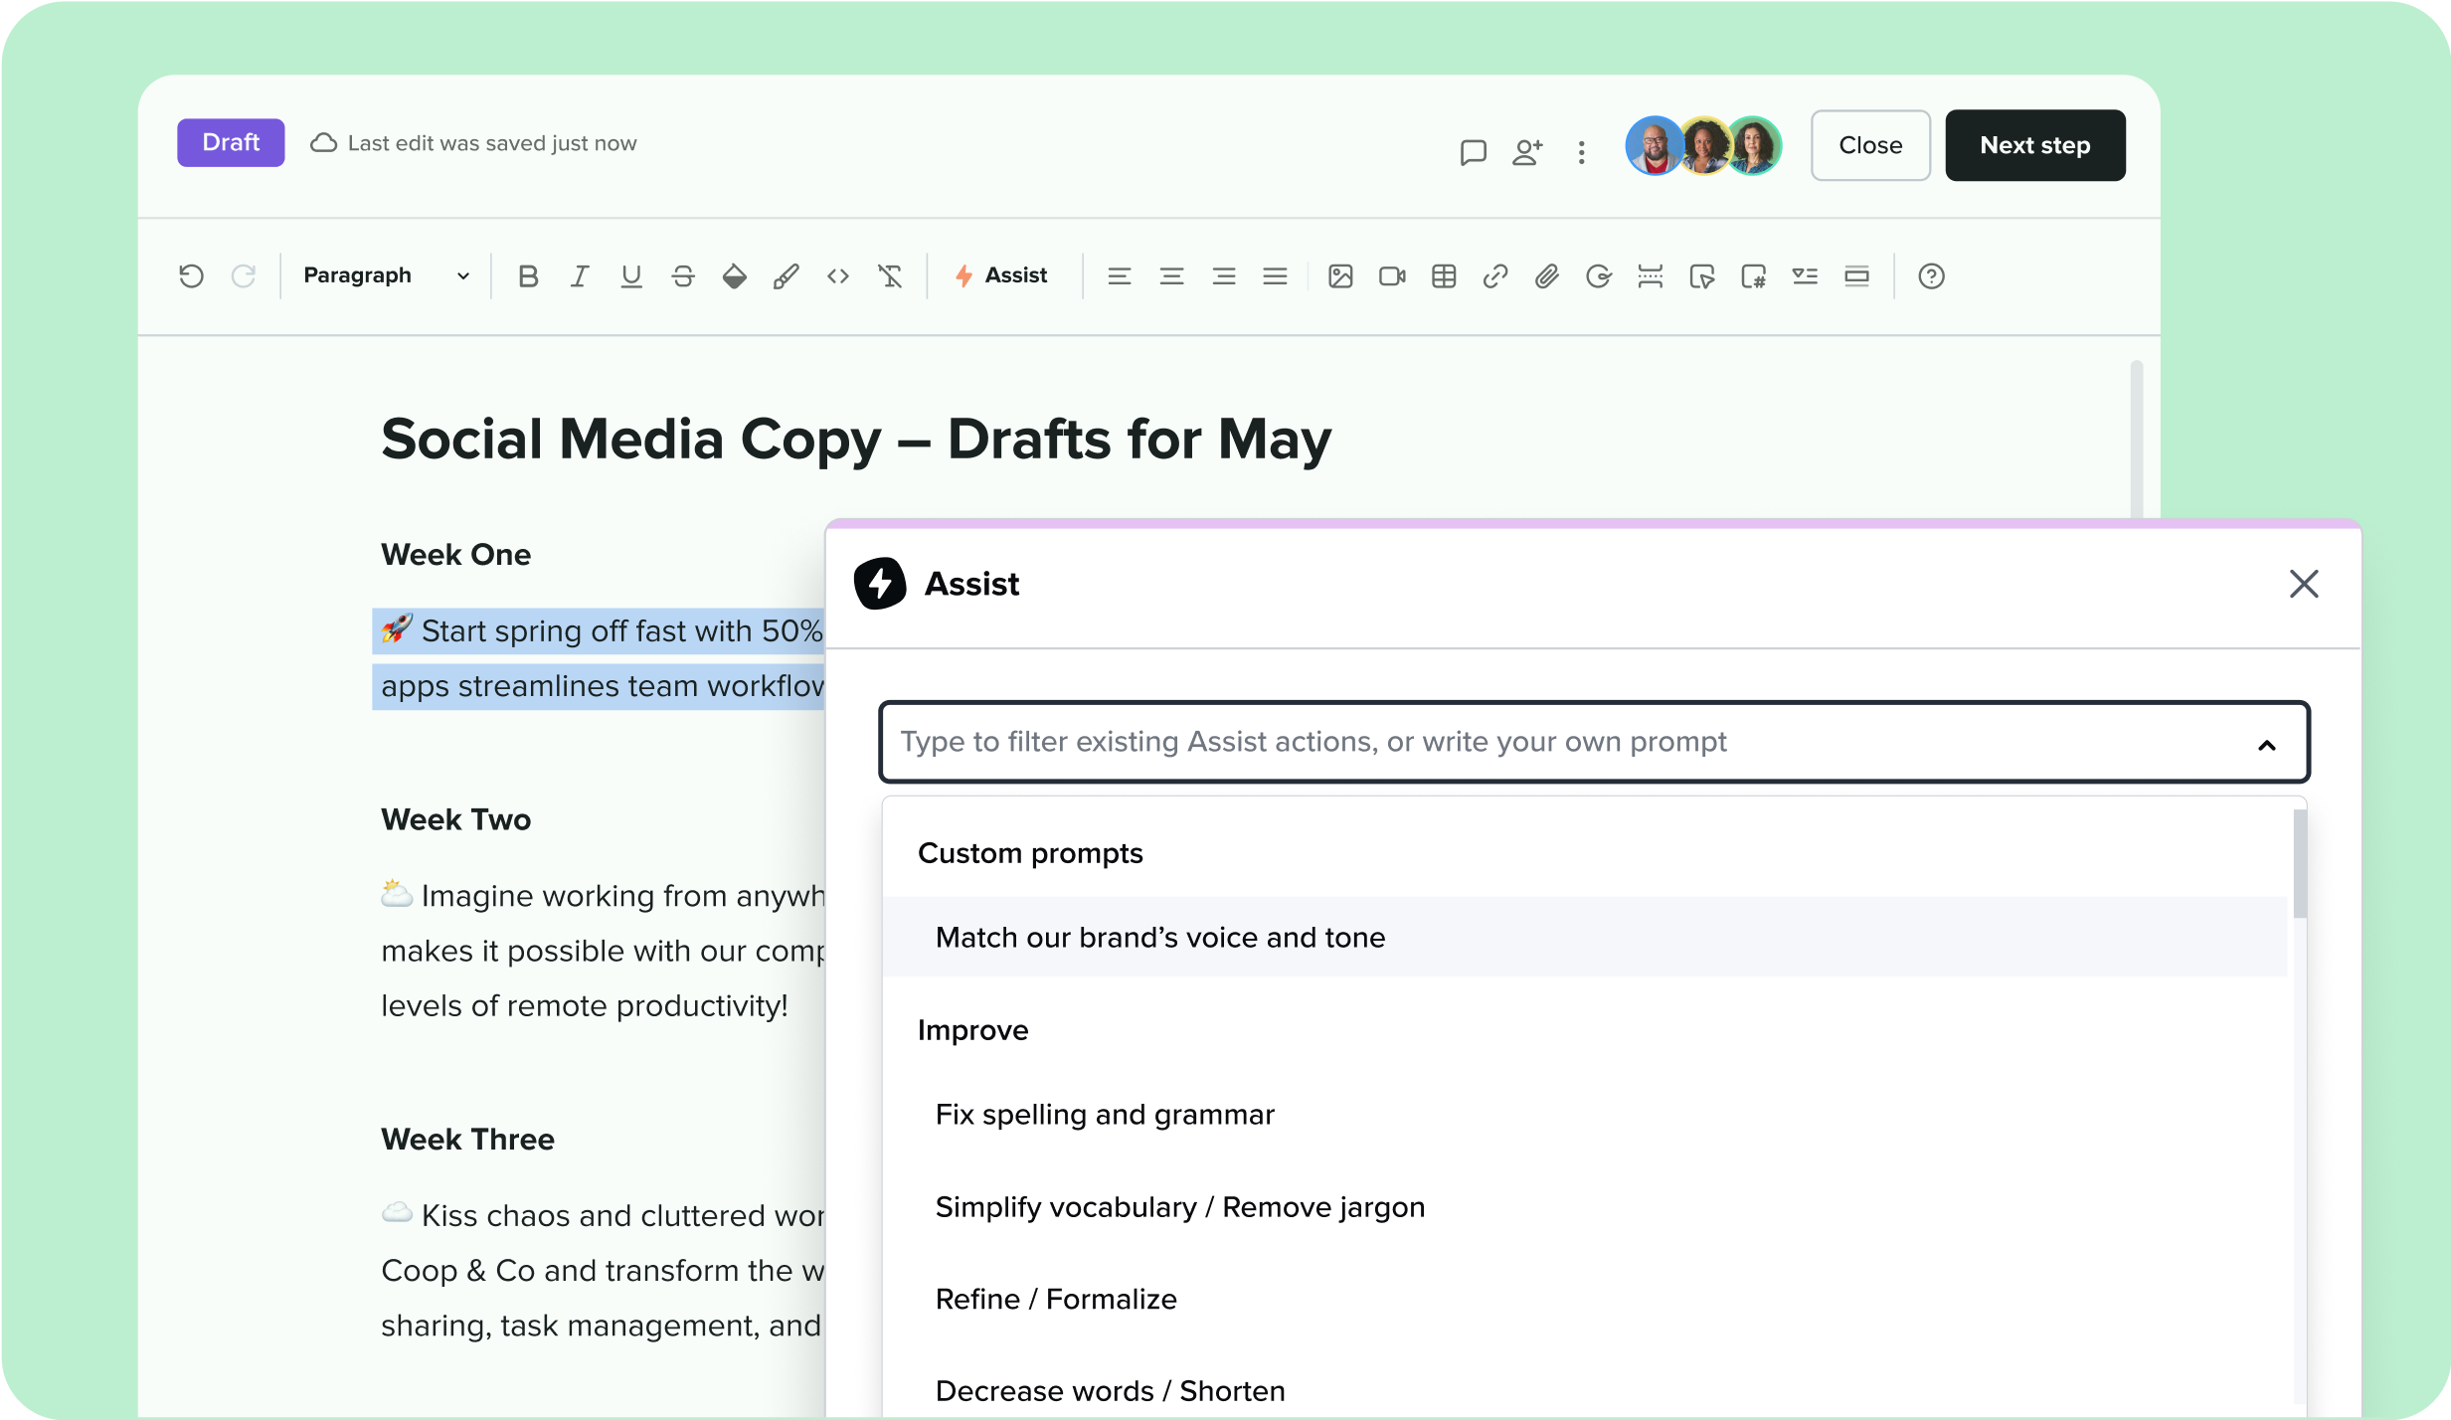Toggle strikethrough formatting

click(683, 276)
